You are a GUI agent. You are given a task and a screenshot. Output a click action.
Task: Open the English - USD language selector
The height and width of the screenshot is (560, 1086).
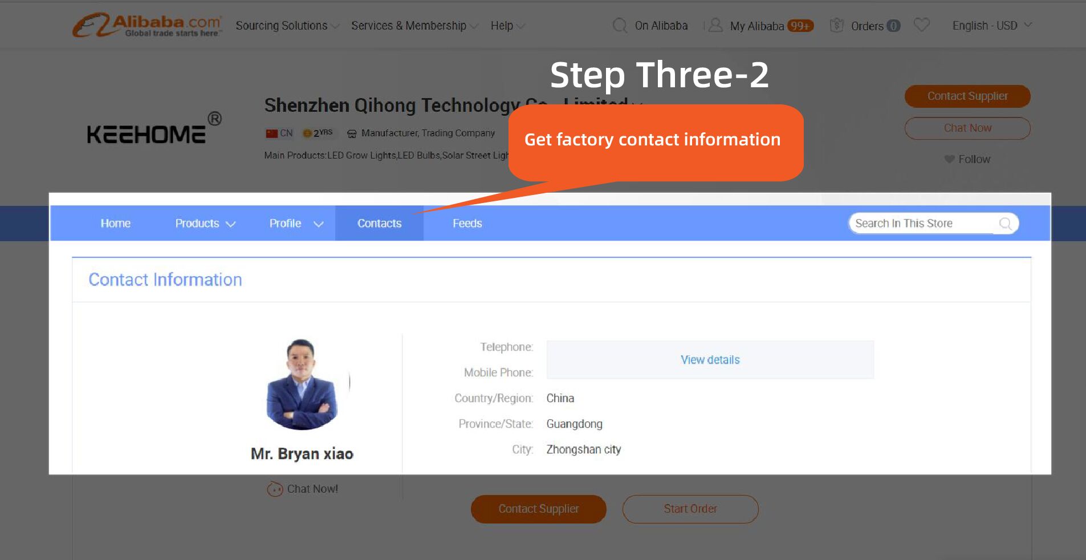(992, 26)
